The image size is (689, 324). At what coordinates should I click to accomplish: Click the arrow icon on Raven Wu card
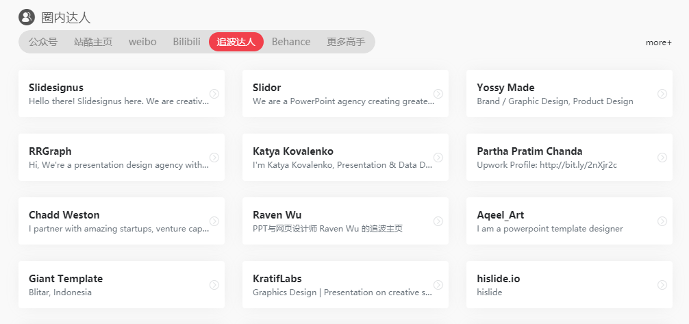click(x=438, y=221)
